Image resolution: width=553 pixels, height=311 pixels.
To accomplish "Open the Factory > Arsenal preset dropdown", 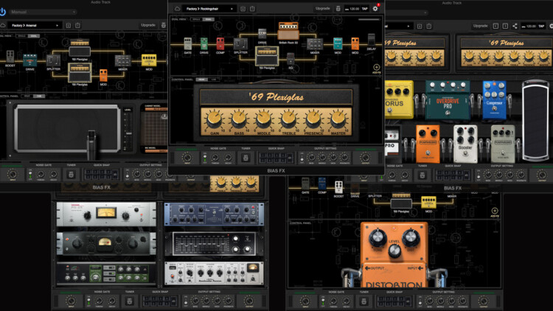I will coord(35,25).
